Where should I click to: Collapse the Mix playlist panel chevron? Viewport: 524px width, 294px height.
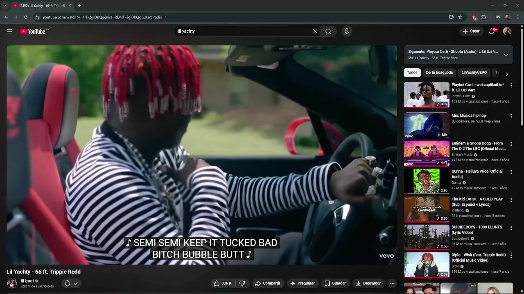coord(506,55)
